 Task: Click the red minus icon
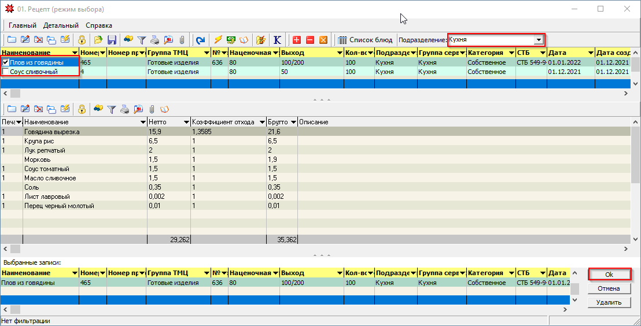coord(310,40)
